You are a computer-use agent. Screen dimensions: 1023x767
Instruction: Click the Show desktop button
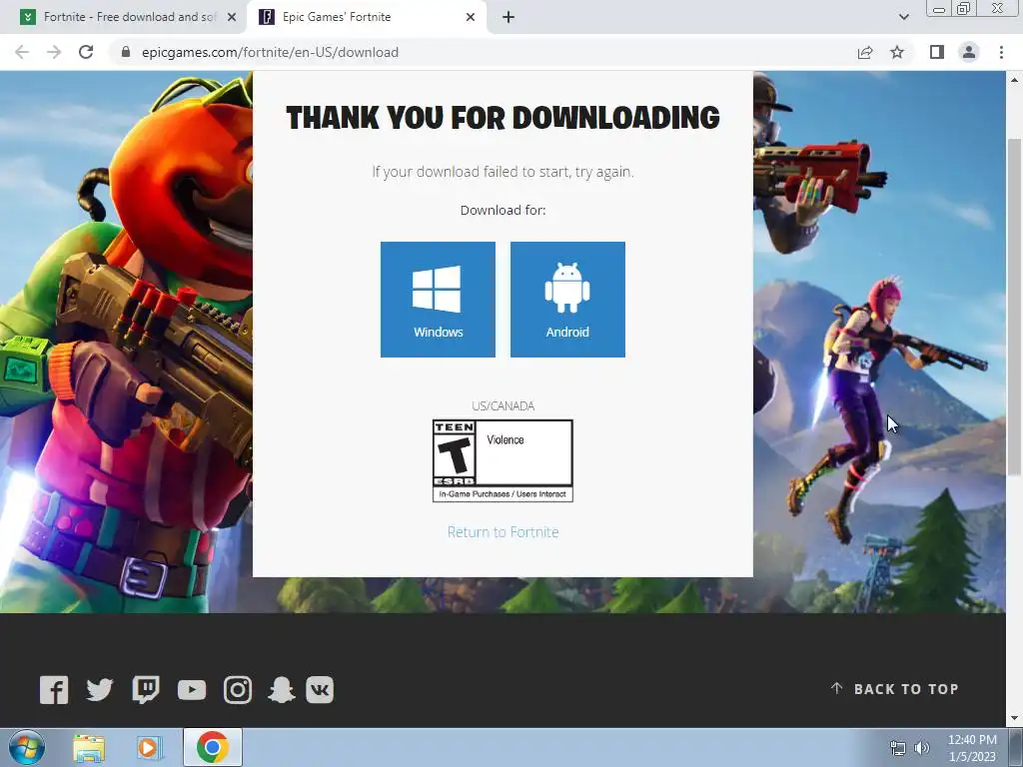1015,747
